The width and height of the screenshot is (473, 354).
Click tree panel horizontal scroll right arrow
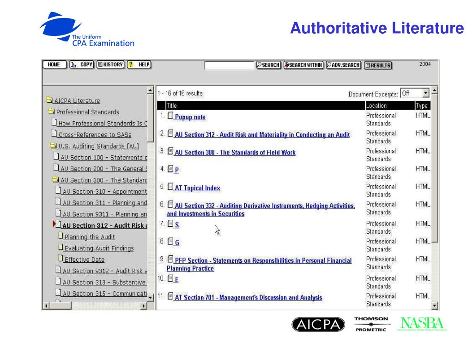point(144,306)
